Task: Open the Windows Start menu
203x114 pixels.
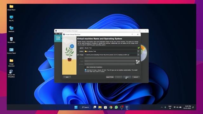Action: coord(76,107)
